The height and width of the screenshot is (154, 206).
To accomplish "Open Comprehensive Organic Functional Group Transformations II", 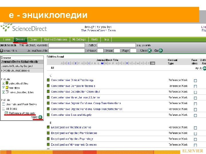I will pyautogui.click(x=87, y=109).
